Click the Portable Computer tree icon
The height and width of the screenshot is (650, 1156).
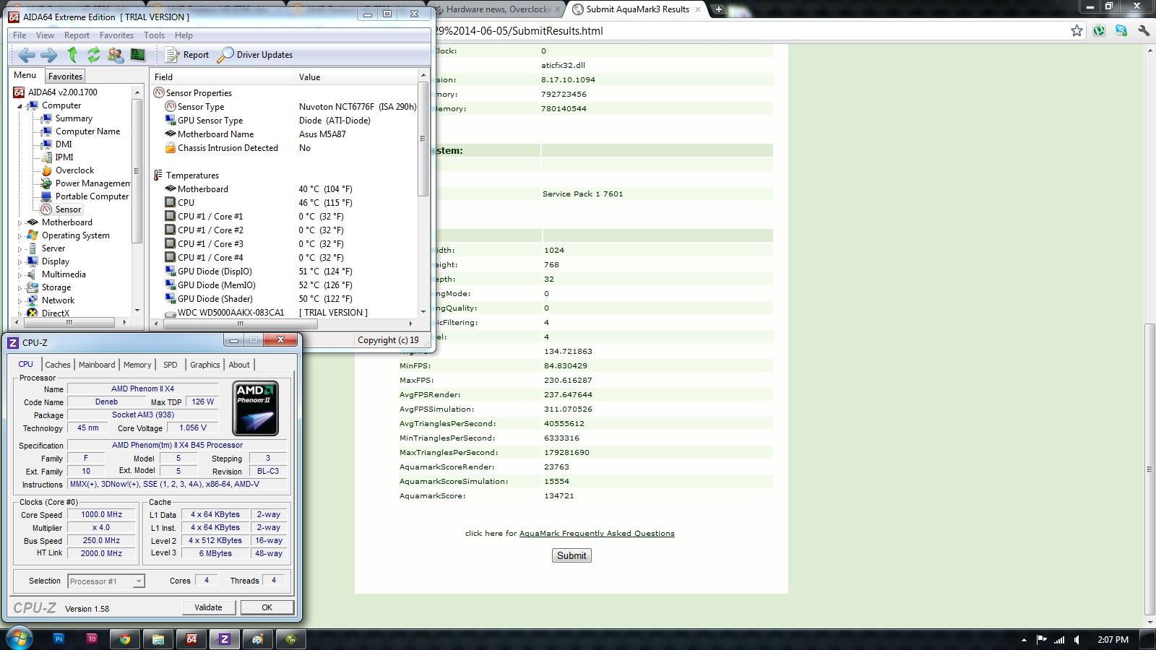point(46,196)
